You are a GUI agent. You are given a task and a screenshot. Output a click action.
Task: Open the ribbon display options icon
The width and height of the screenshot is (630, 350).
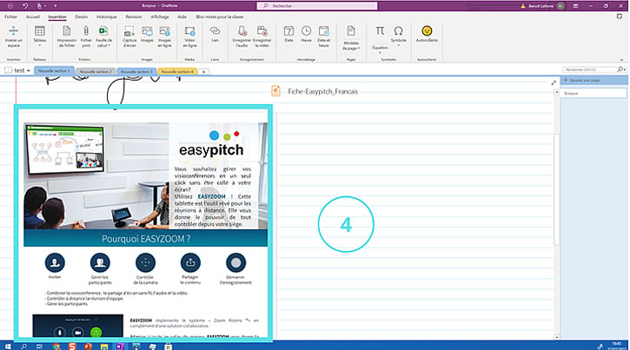[575, 6]
